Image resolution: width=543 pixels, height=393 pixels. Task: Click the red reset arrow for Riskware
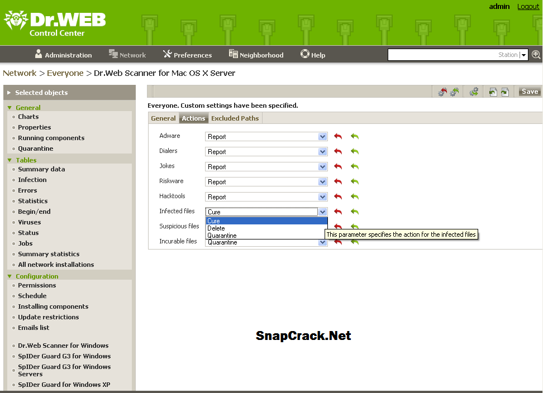[338, 181]
